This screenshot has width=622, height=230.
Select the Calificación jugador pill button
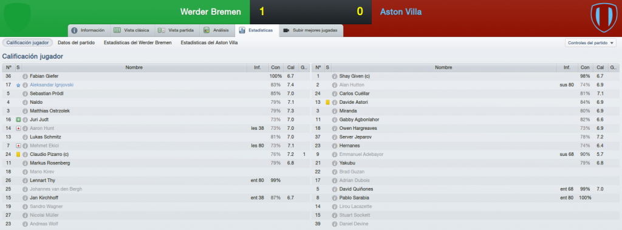click(27, 42)
